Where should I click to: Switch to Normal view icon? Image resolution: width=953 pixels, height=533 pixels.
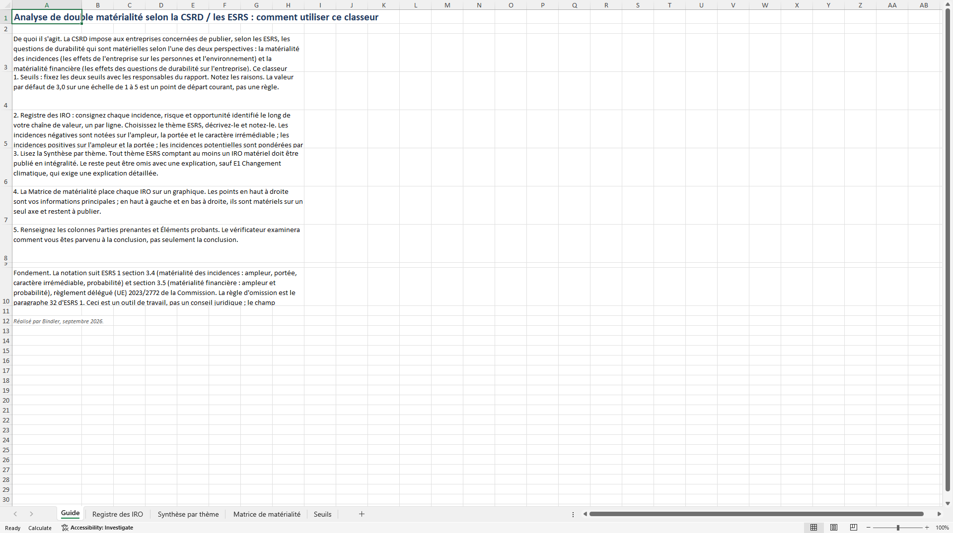pos(813,528)
